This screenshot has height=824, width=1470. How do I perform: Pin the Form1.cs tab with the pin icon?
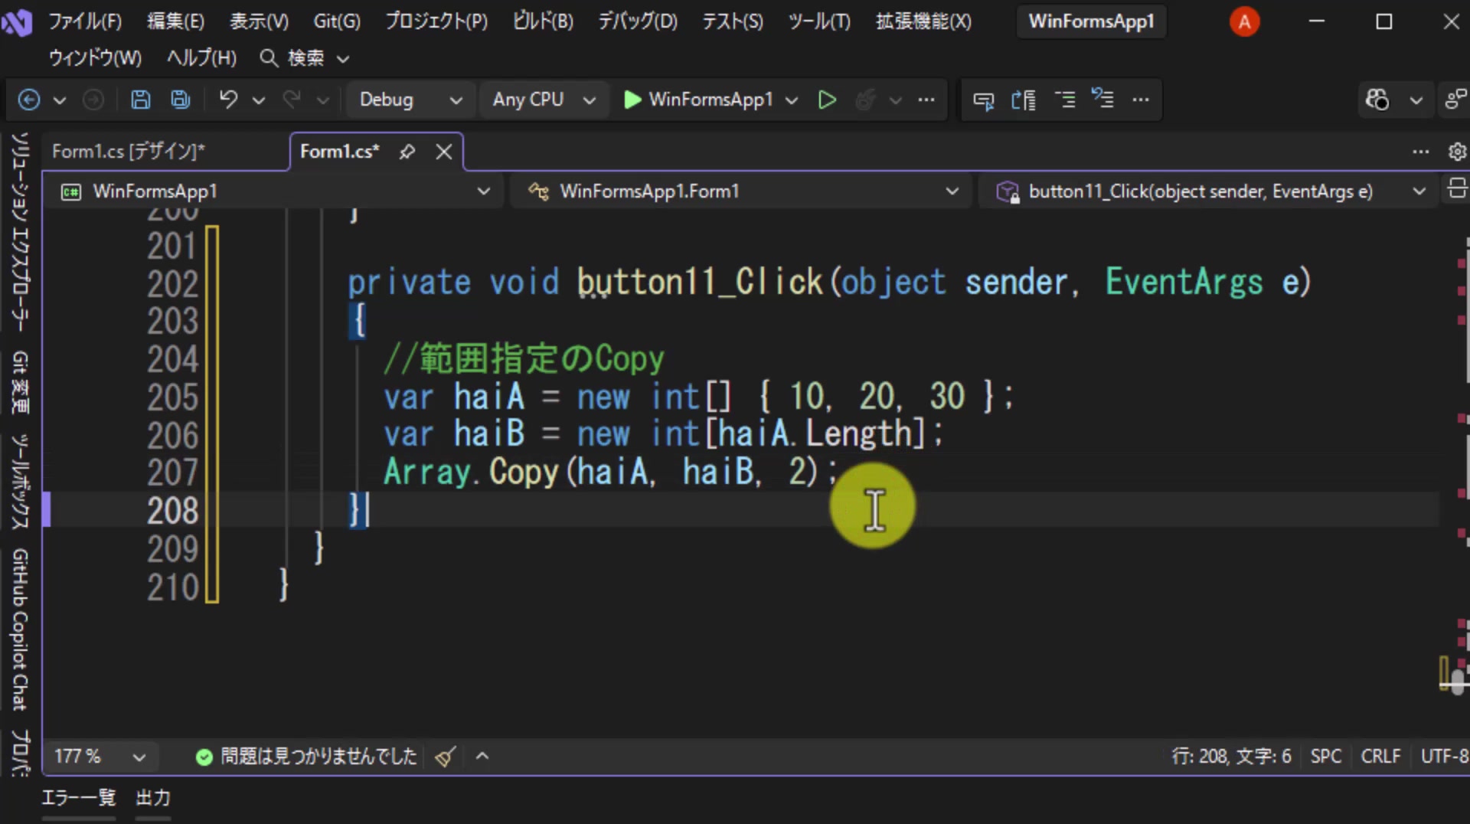(x=407, y=152)
